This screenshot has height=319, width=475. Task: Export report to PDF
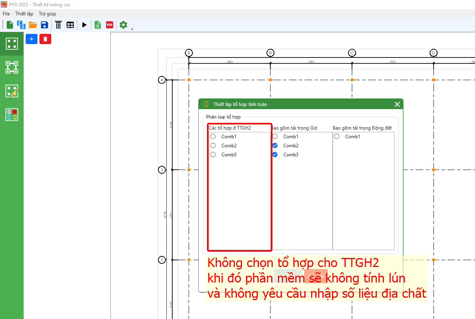pyautogui.click(x=110, y=25)
